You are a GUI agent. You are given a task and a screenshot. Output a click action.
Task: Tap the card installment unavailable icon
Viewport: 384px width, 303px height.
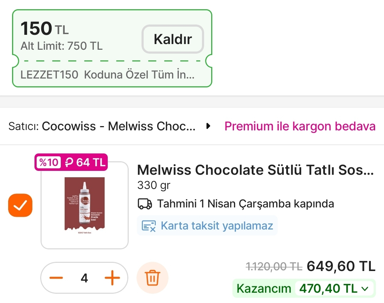pos(149,226)
